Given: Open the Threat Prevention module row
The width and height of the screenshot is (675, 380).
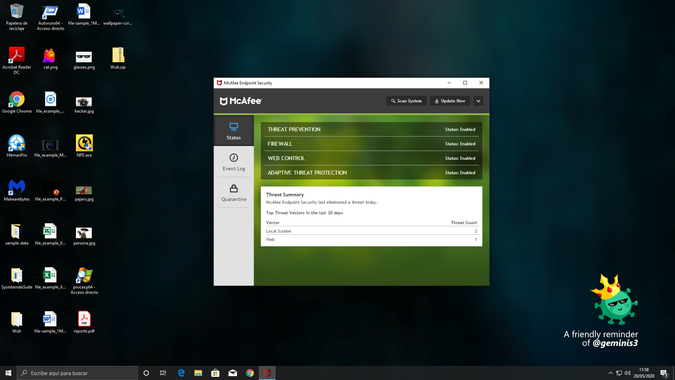Looking at the screenshot, I should pyautogui.click(x=371, y=129).
